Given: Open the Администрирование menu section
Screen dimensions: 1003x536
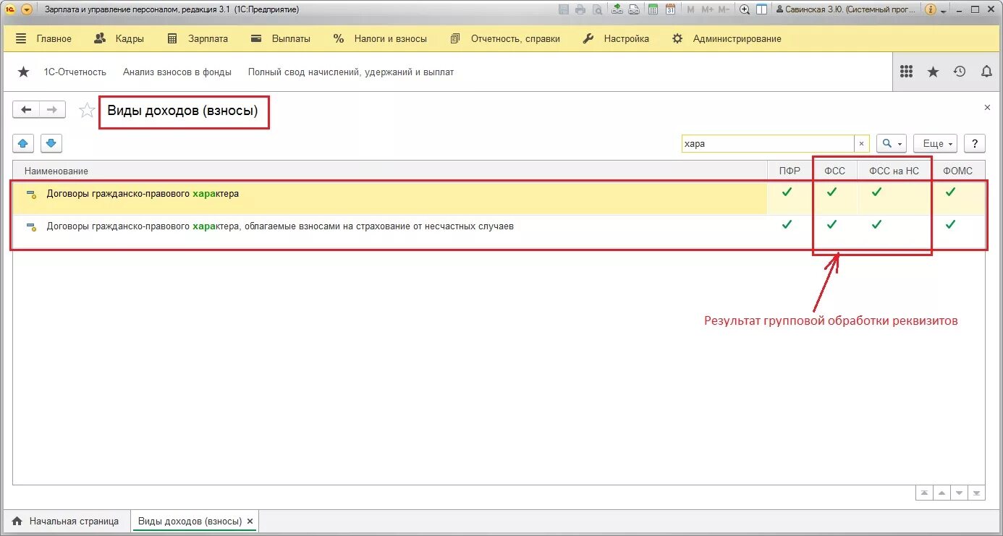Looking at the screenshot, I should coord(727,39).
